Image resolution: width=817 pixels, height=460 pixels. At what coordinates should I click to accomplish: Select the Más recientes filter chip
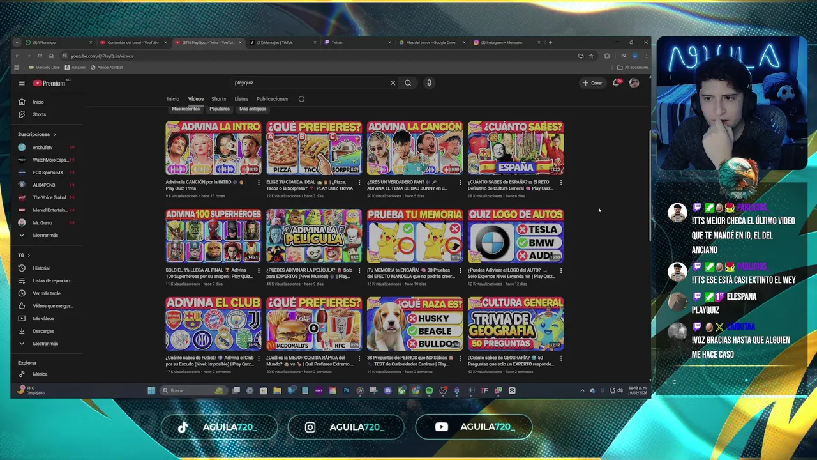click(x=186, y=109)
